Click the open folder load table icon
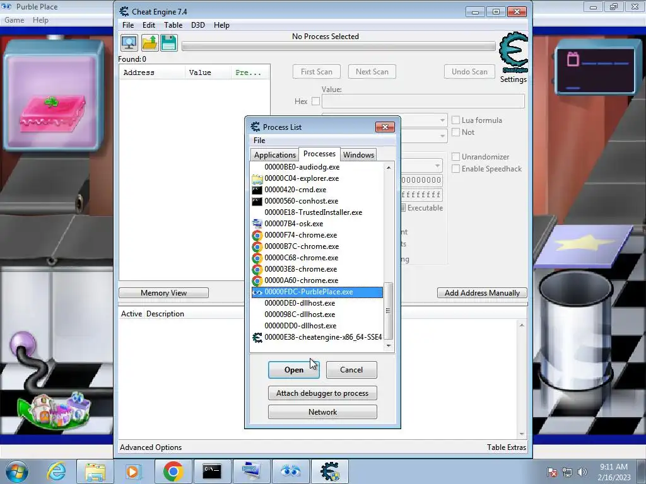646x484 pixels. [x=150, y=43]
